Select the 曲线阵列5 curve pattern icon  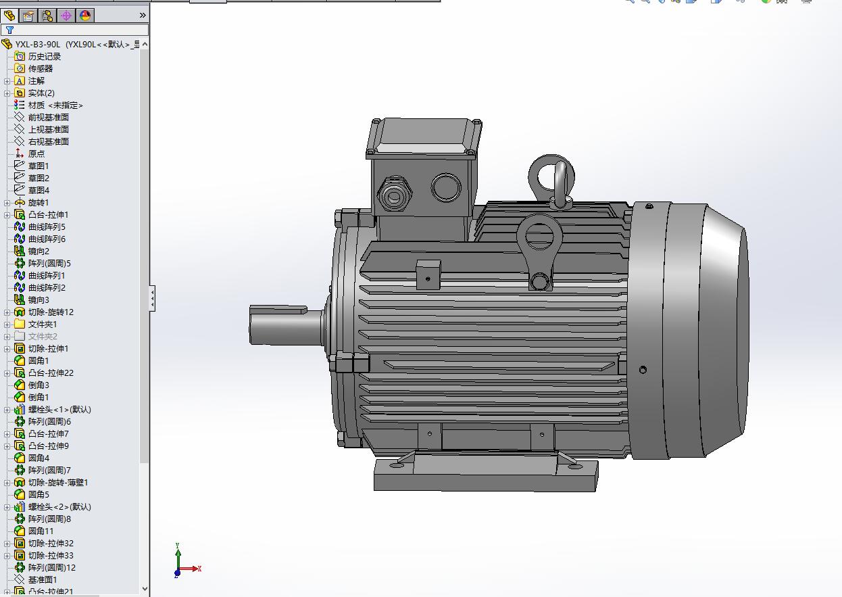pos(20,226)
